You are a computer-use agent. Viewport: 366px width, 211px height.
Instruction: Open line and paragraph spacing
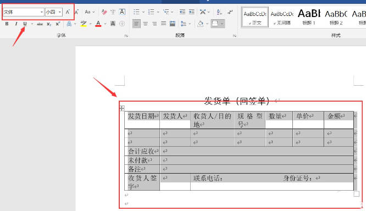pyautogui.click(x=184, y=24)
